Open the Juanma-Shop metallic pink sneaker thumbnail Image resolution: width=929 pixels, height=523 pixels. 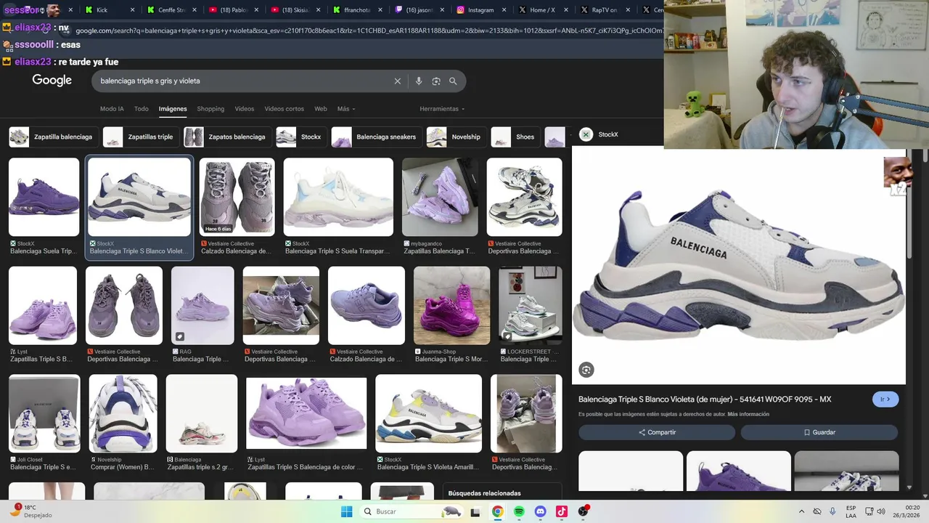(451, 305)
